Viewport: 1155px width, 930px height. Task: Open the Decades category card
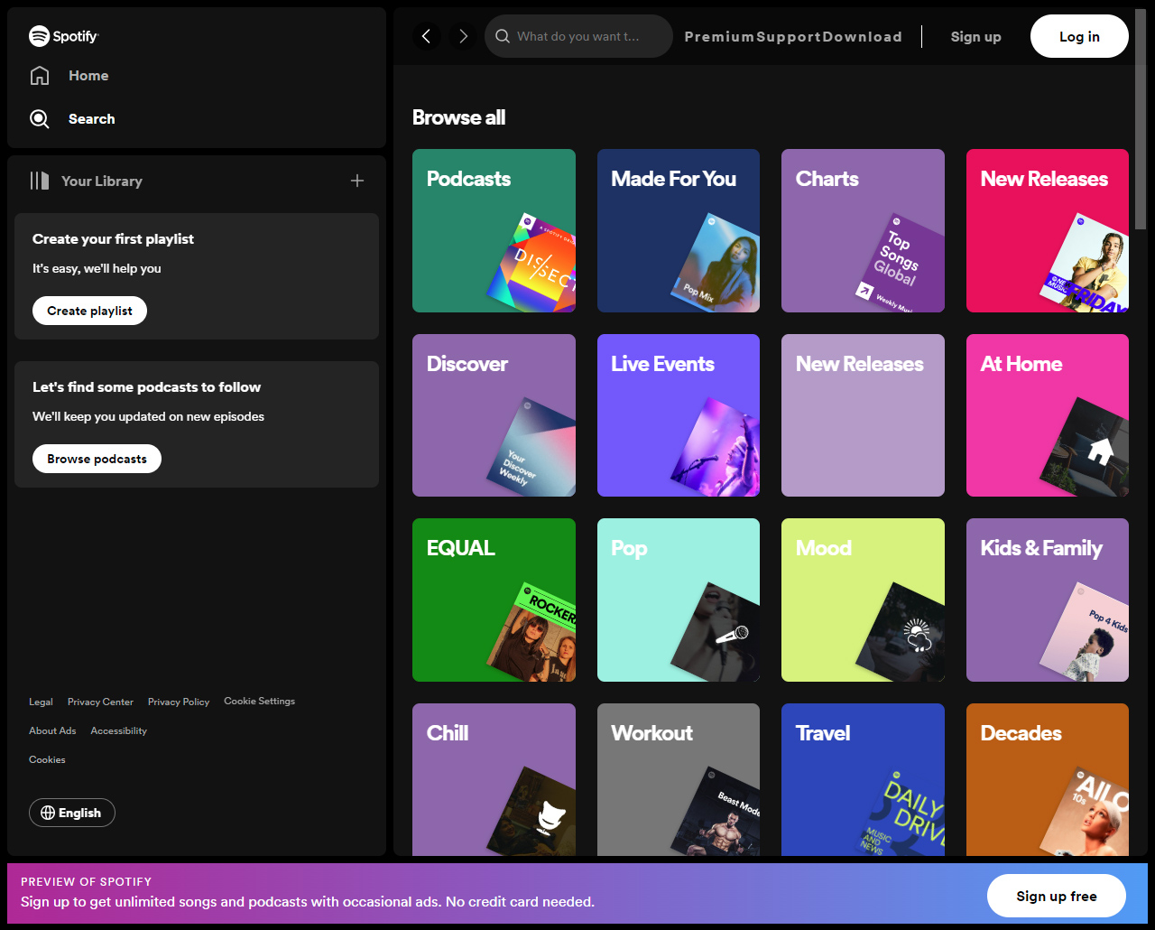pyautogui.click(x=1048, y=780)
